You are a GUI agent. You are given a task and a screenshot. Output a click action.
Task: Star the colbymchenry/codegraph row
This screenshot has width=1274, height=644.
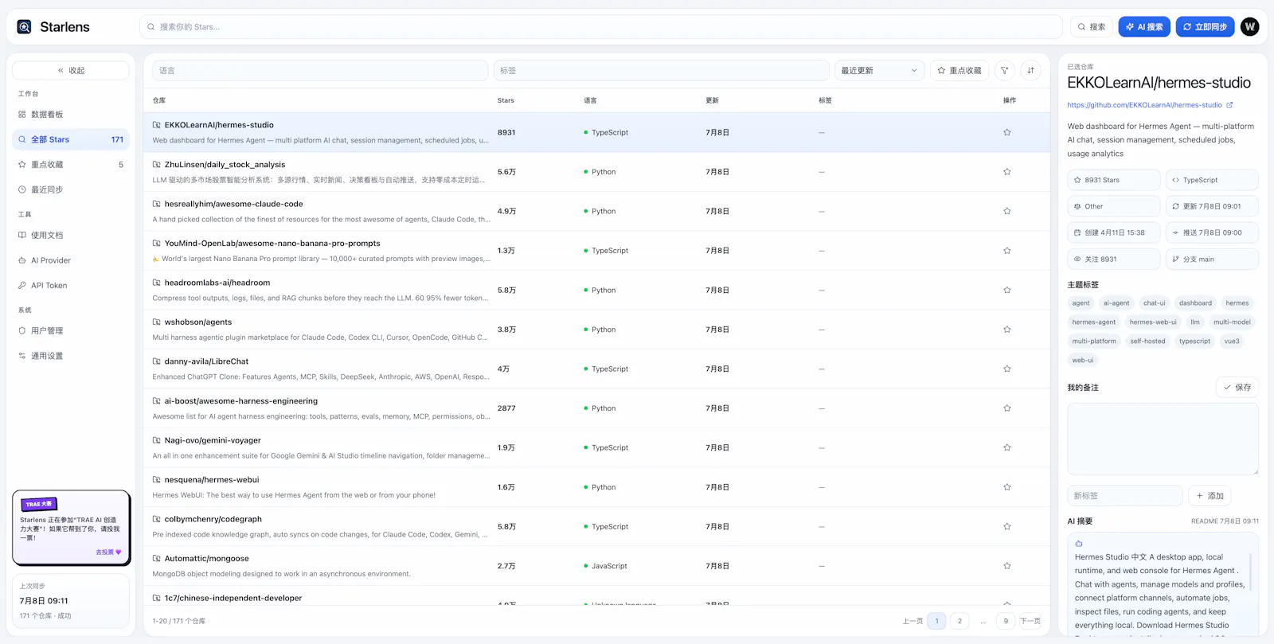tap(1007, 527)
